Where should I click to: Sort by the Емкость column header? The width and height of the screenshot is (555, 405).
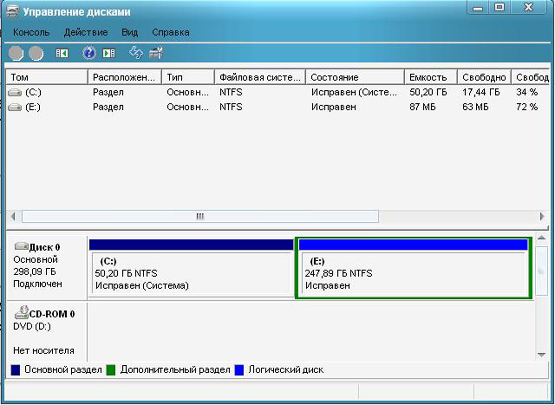click(431, 77)
